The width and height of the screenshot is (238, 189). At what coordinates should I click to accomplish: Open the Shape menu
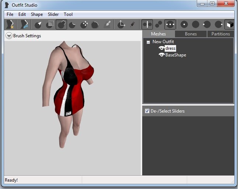click(37, 14)
